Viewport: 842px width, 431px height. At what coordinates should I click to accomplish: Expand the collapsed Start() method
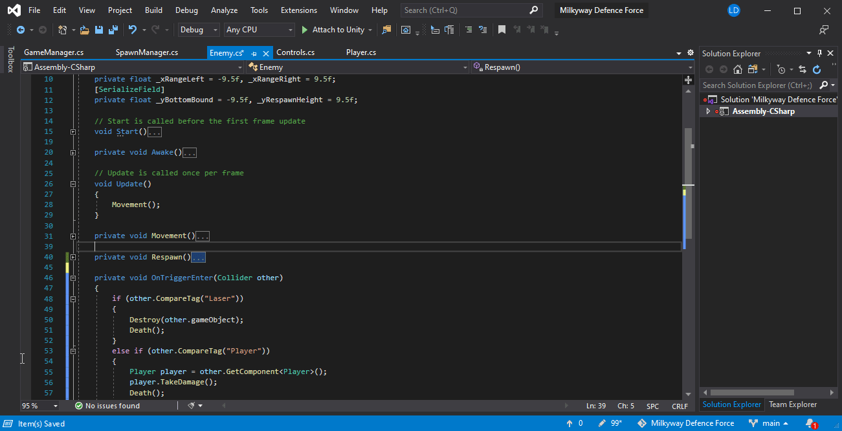[73, 131]
